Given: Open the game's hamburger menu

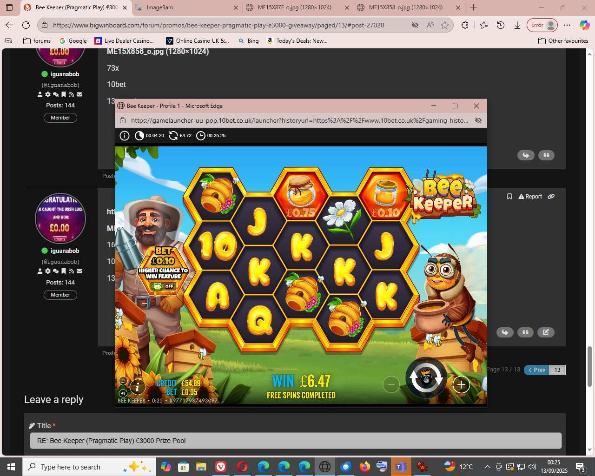Looking at the screenshot, I should [x=123, y=381].
